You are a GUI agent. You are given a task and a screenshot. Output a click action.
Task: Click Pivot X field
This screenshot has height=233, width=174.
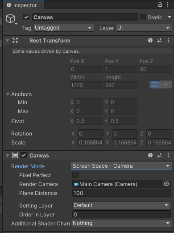(89, 121)
